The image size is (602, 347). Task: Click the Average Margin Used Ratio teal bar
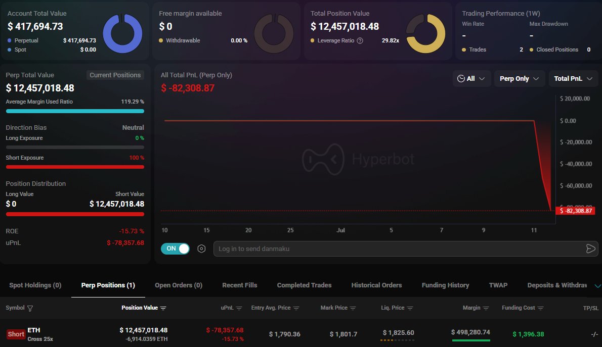click(x=75, y=111)
